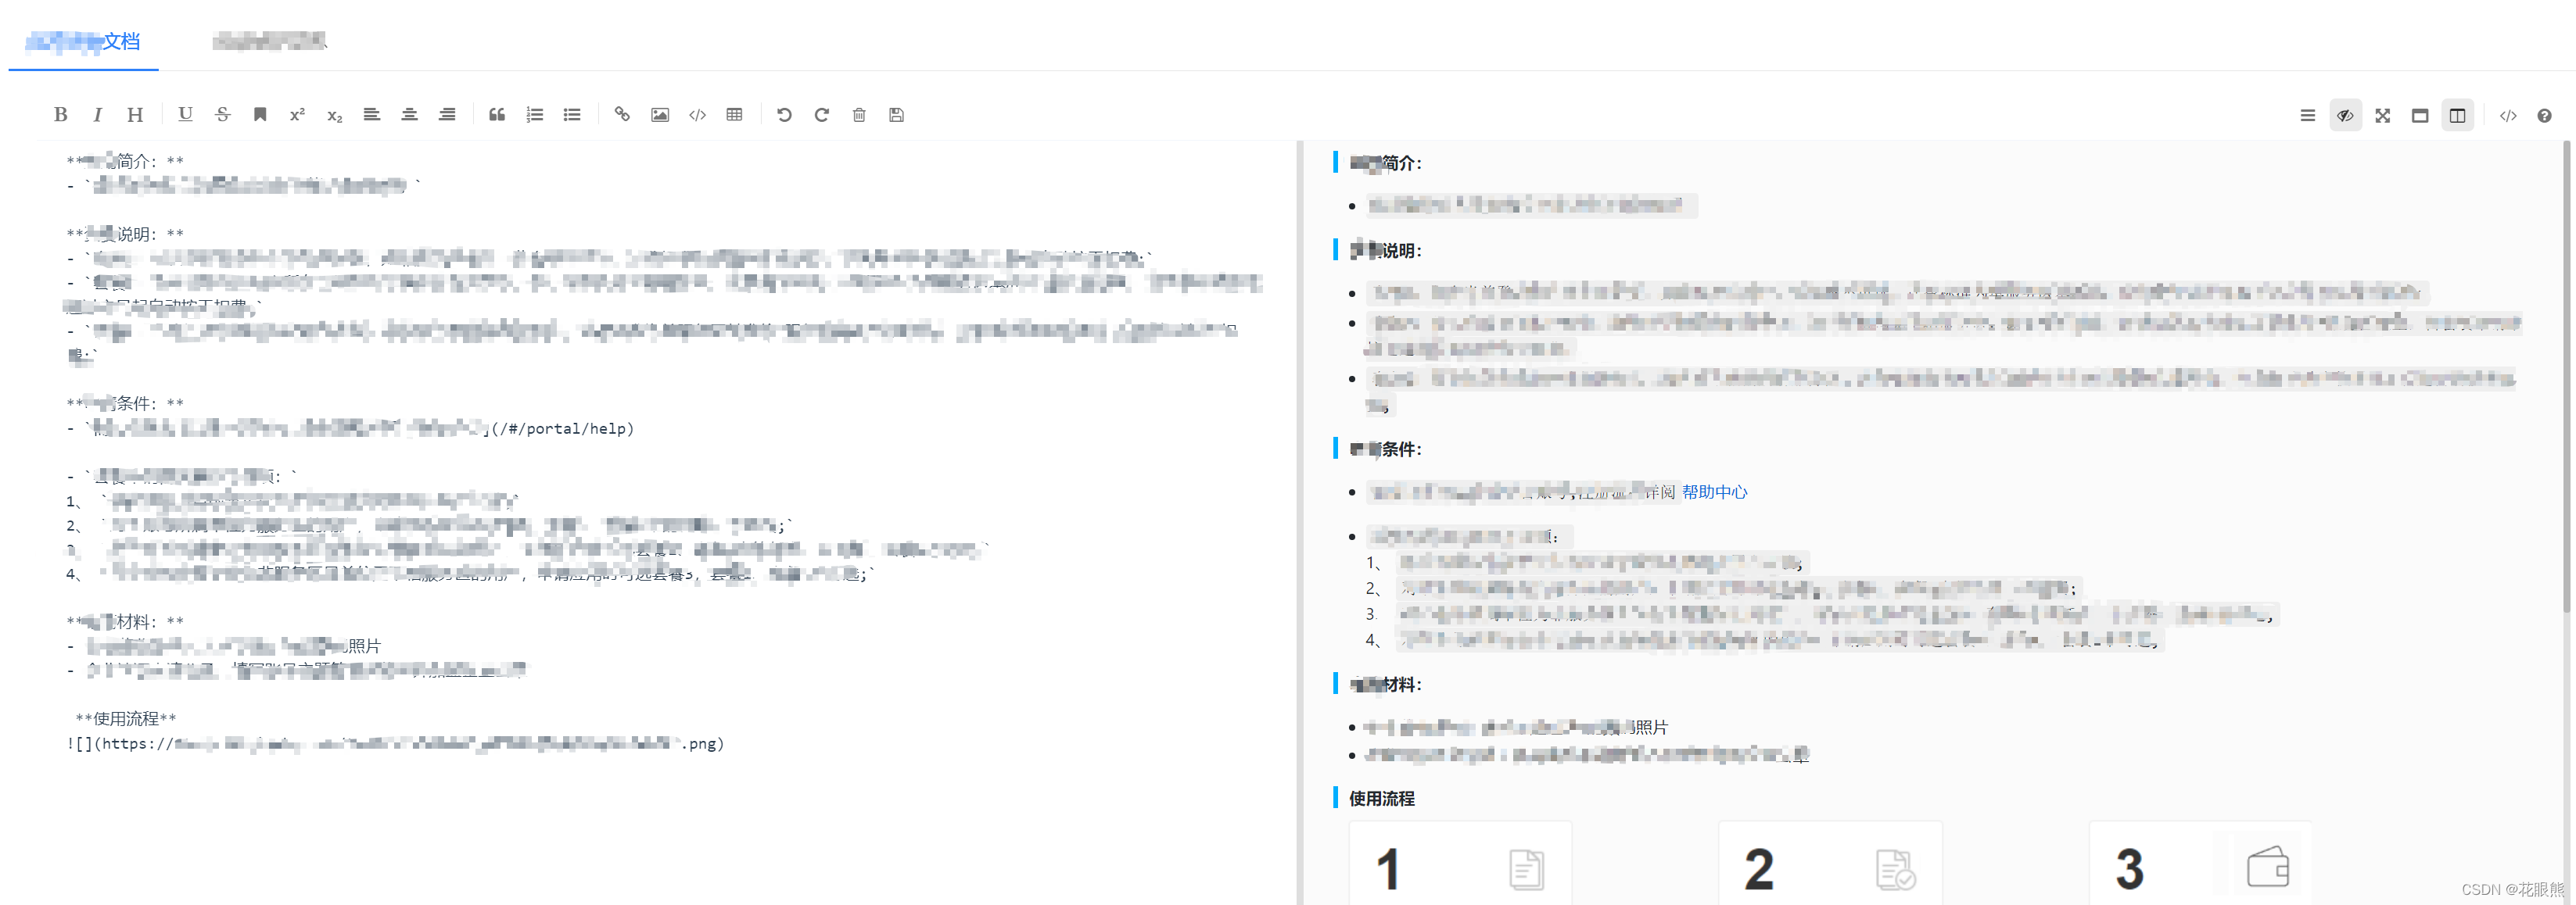Redo the last edit
The height and width of the screenshot is (905, 2576).
click(821, 115)
